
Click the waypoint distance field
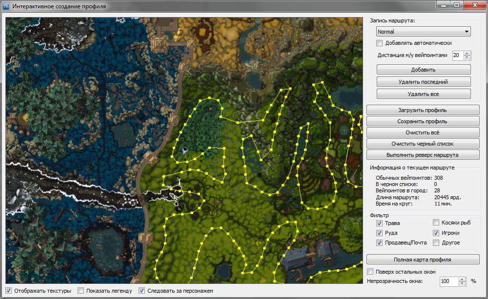[457, 56]
